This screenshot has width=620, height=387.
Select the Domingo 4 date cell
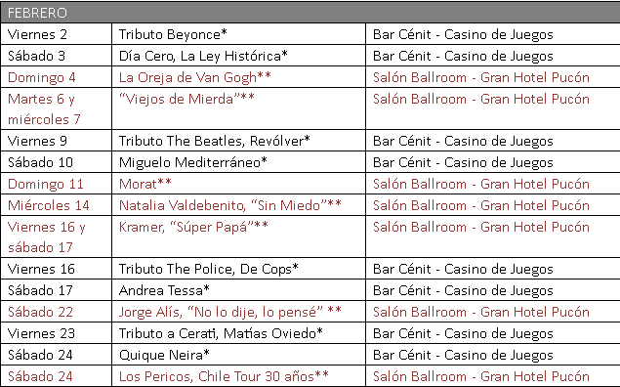[57, 77]
